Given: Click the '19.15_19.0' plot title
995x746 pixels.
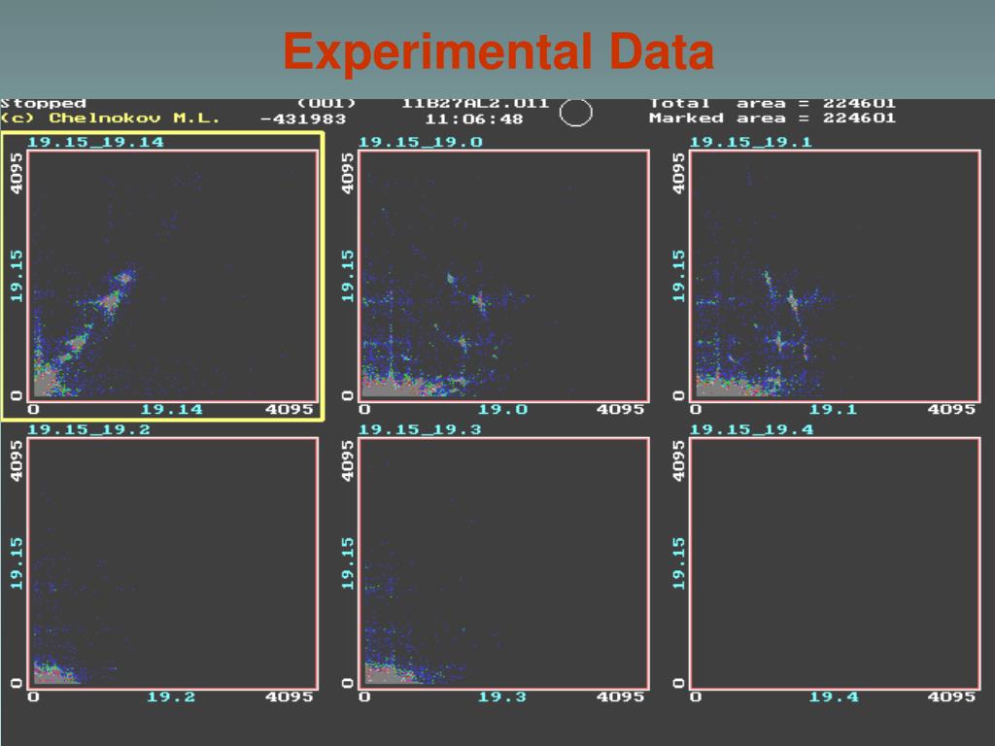Looking at the screenshot, I should click(421, 142).
